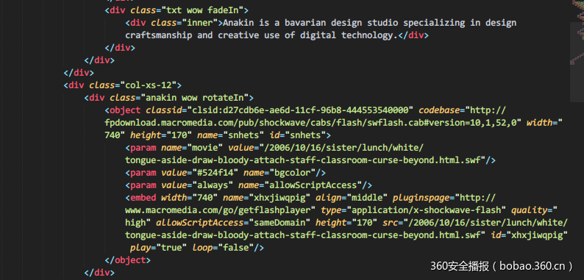Viewport: 584px width, 280px height.
Task: Click the "pluginspage" attribute name
Action: pyautogui.click(x=421, y=198)
